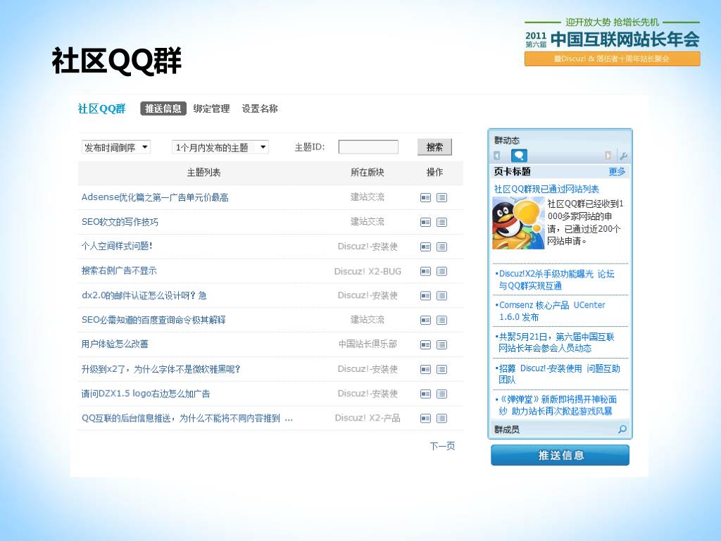This screenshot has height=541, width=721.
Task: Click list push icon for 用户体验怎么改善 row
Action: pyautogui.click(x=442, y=344)
